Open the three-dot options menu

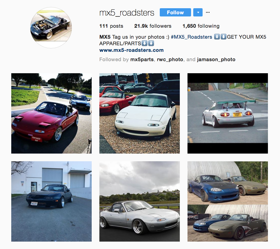[208, 12]
